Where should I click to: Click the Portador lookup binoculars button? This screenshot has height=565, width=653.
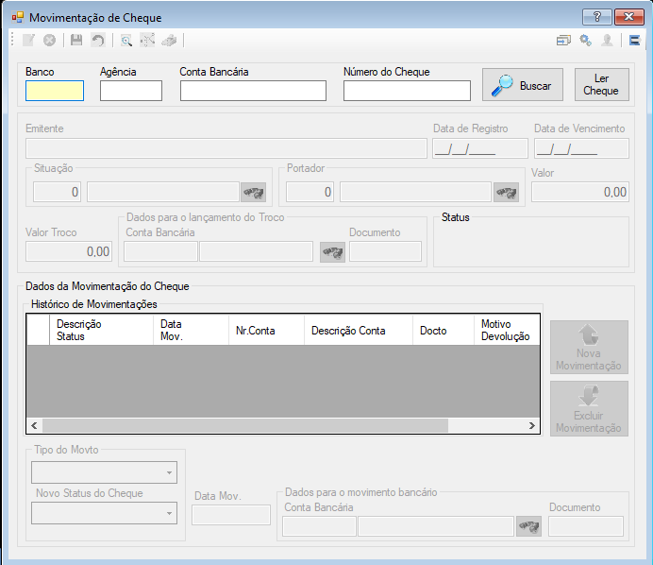pos(506,192)
